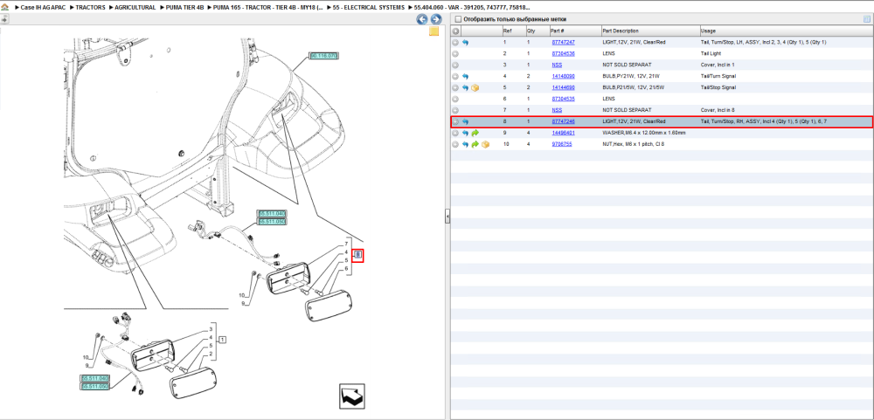The image size is (874, 420).
Task: Click the blue arrow icon on the 14144690 row
Action: coord(466,87)
